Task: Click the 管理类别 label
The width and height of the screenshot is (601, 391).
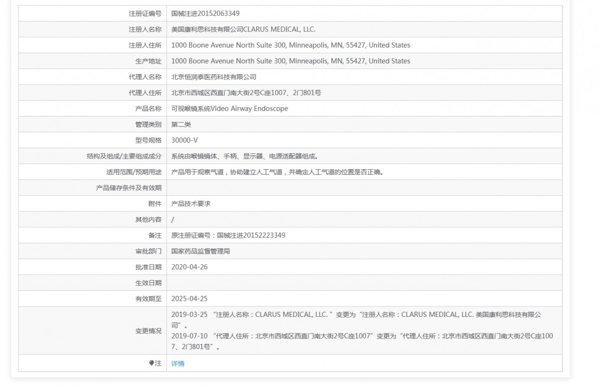Action: [148, 125]
